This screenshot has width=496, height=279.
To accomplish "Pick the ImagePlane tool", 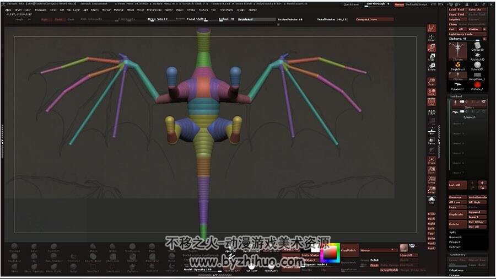I will (477, 76).
